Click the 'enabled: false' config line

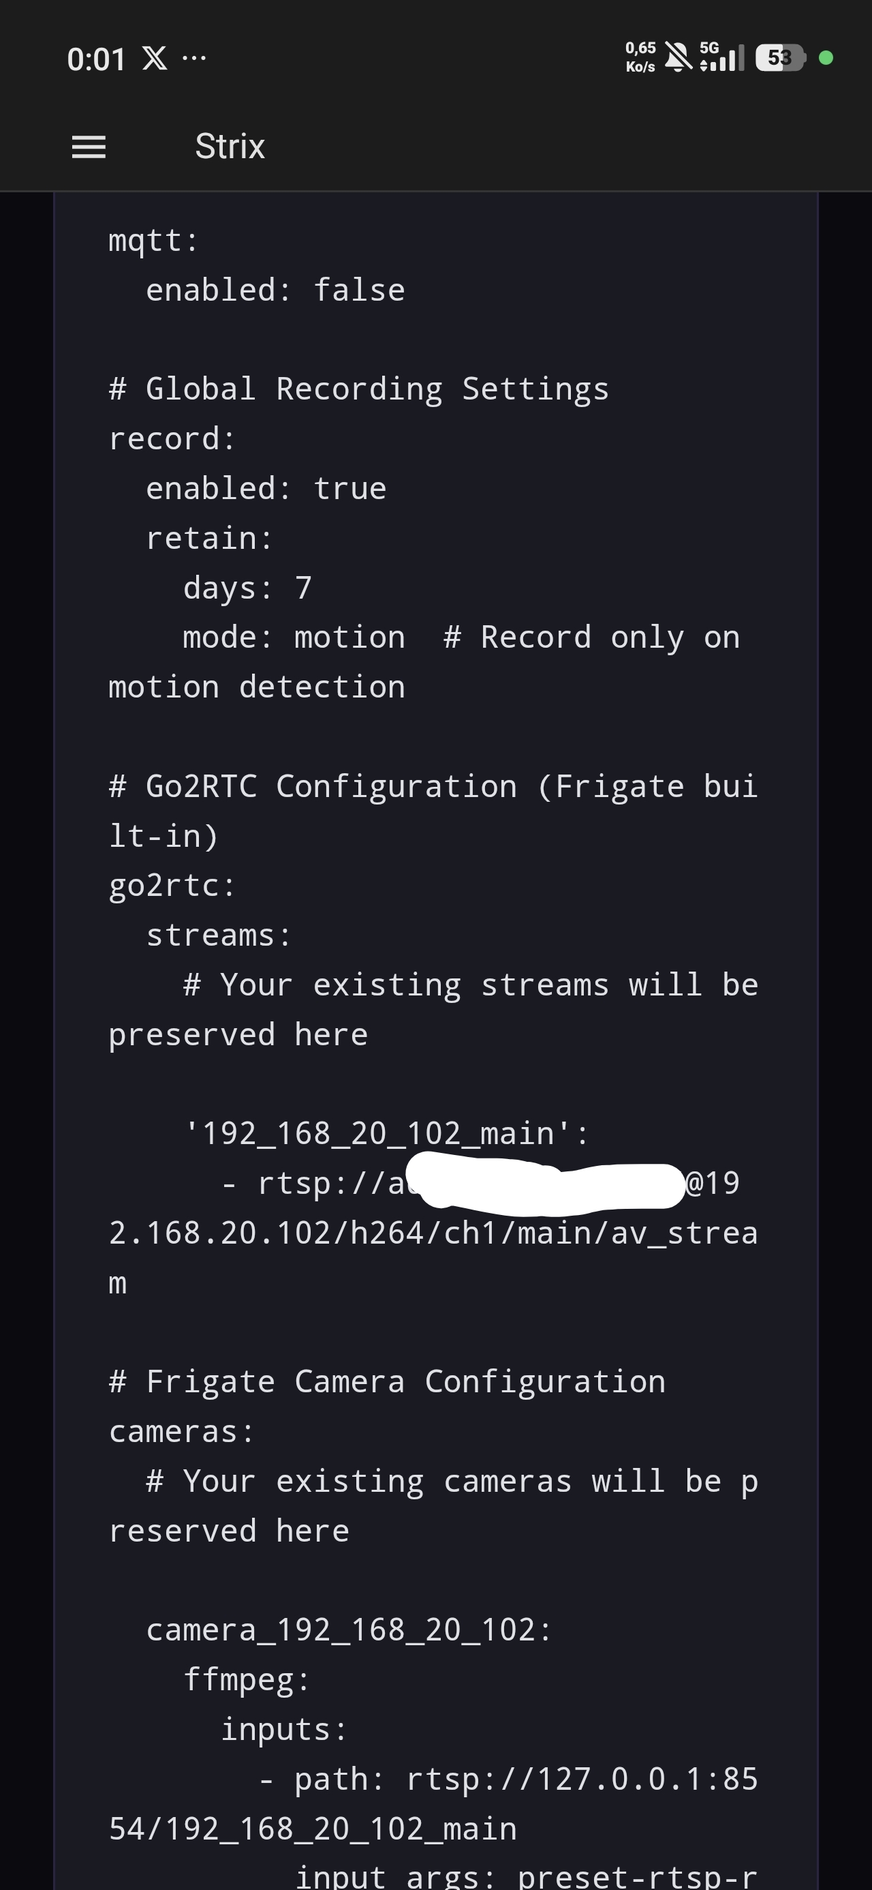[275, 290]
